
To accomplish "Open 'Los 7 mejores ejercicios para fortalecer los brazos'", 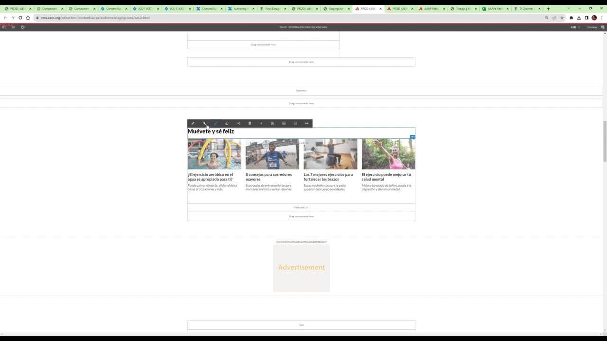I will point(328,177).
